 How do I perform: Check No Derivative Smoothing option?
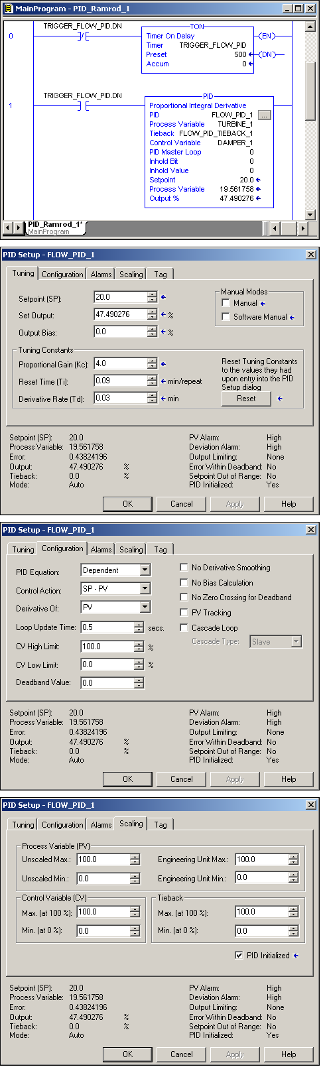pyautogui.click(x=184, y=568)
